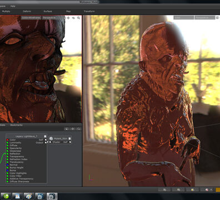Click the right viewport options icon

tap(217, 18)
